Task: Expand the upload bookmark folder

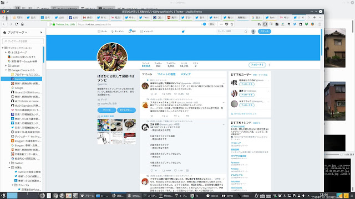Action: [6, 66]
